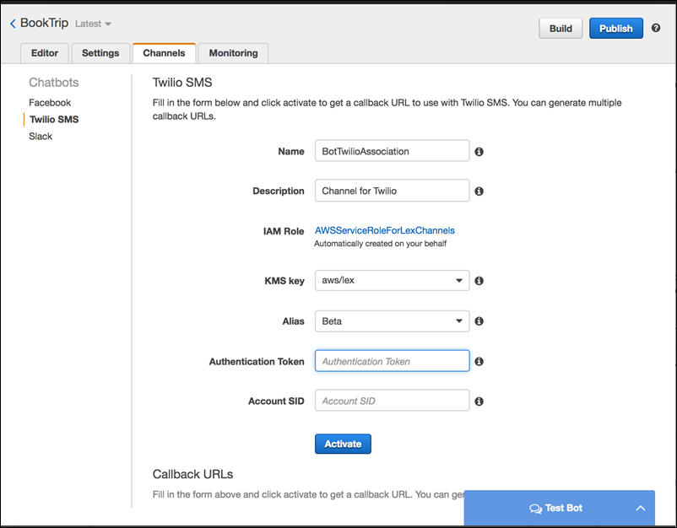Click info icon beside Alias dropdown
Viewport: 677px width, 528px height.
(479, 321)
